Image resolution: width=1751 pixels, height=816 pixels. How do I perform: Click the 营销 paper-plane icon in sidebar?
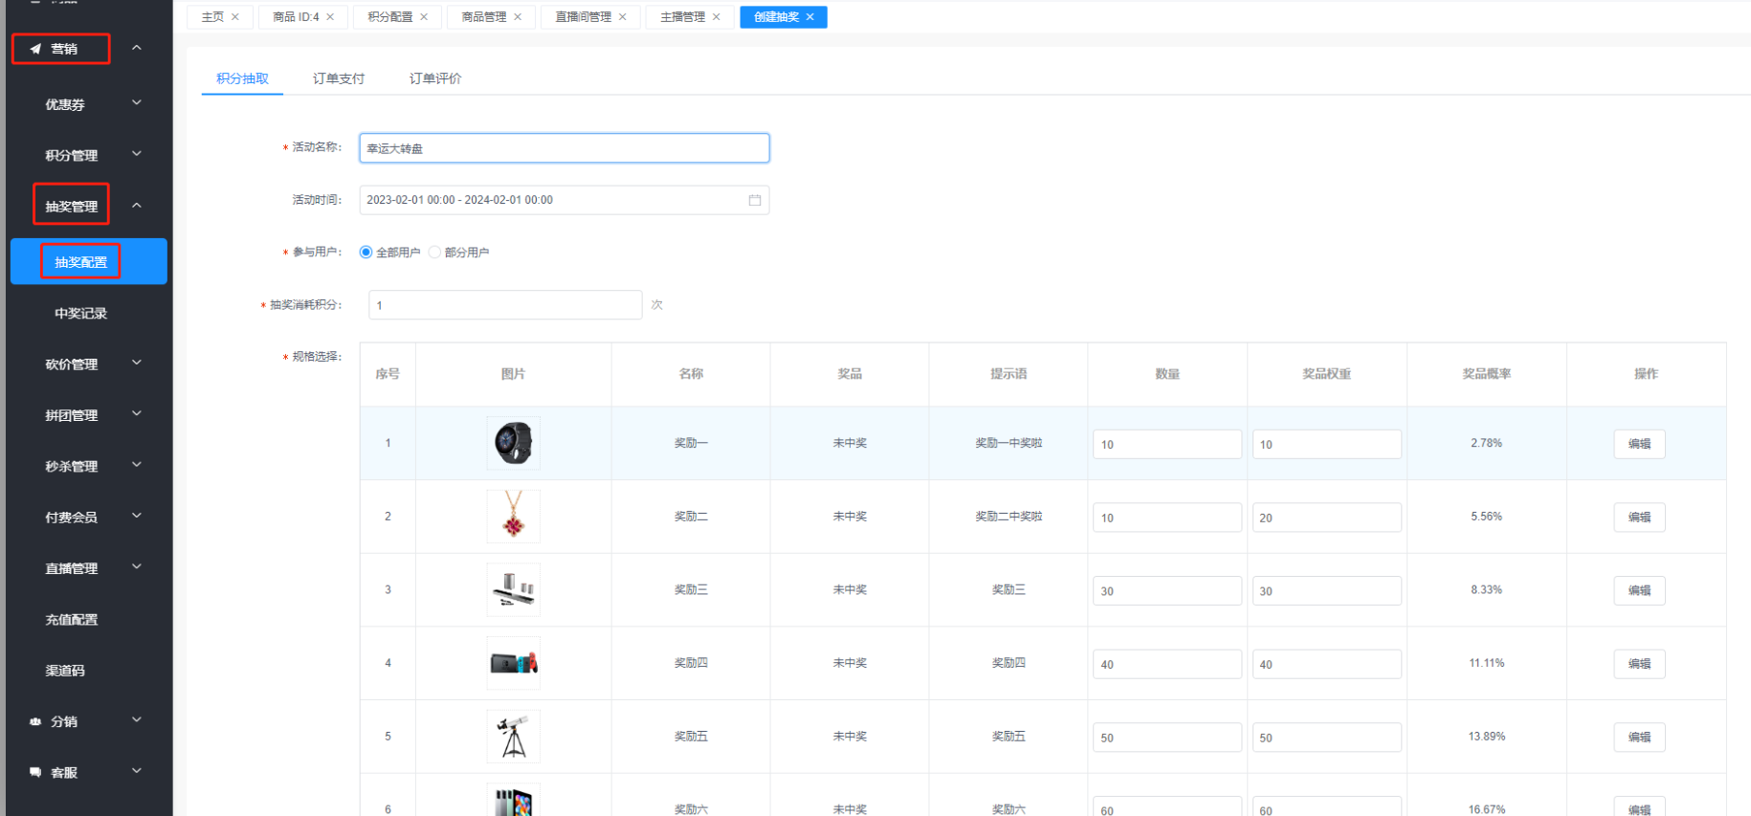point(35,49)
